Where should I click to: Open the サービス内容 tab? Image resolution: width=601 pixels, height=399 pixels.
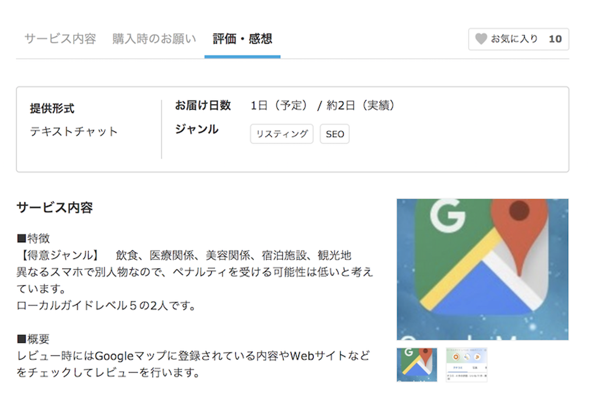click(x=60, y=39)
